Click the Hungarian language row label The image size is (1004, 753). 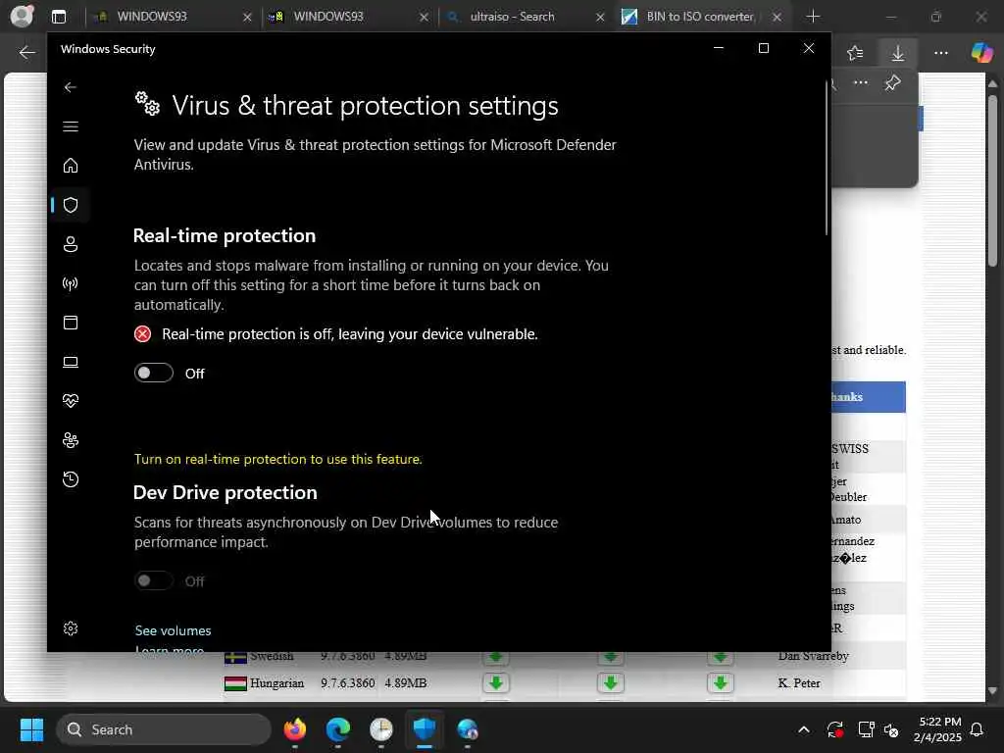coord(277,683)
